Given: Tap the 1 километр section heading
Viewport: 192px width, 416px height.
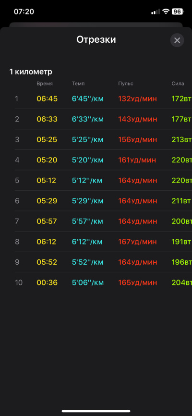Looking at the screenshot, I should (x=31, y=72).
